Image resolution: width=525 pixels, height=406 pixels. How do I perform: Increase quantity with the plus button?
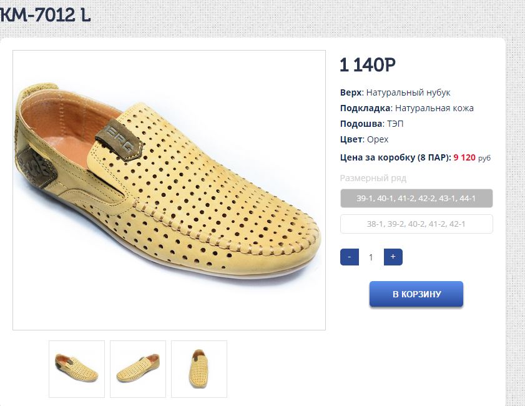393,257
